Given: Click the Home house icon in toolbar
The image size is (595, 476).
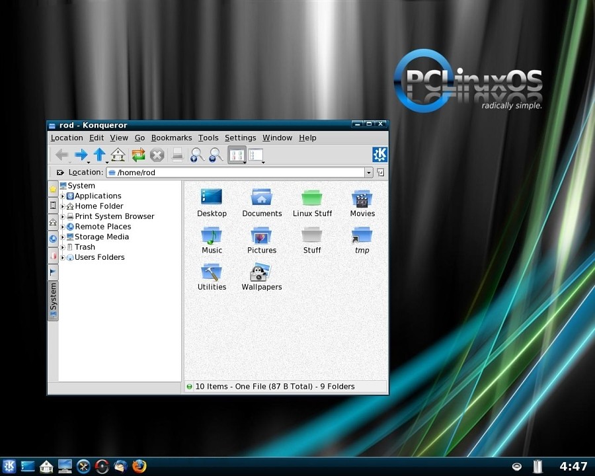Looking at the screenshot, I should pos(118,155).
